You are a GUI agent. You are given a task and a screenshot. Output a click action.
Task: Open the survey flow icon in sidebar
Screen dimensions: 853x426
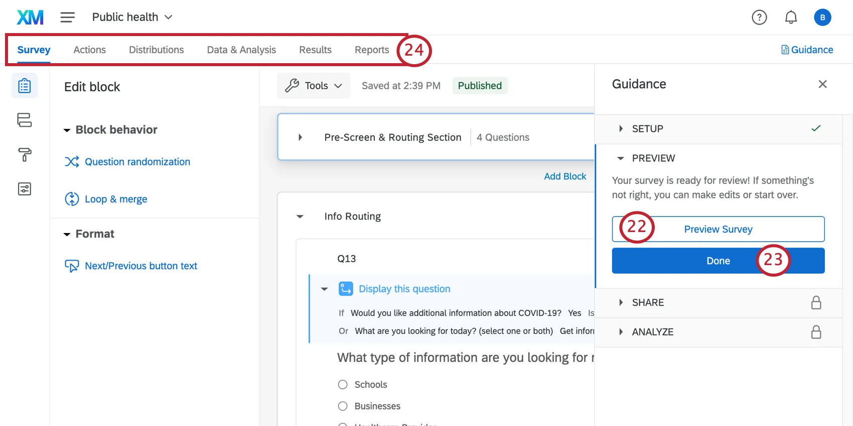(24, 120)
